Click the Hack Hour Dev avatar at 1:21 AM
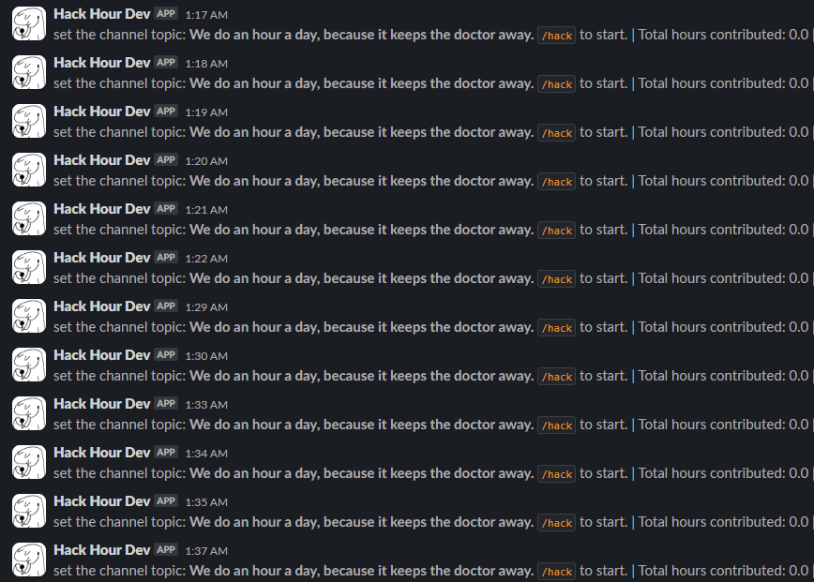Viewport: 814px width, 582px height. click(29, 219)
